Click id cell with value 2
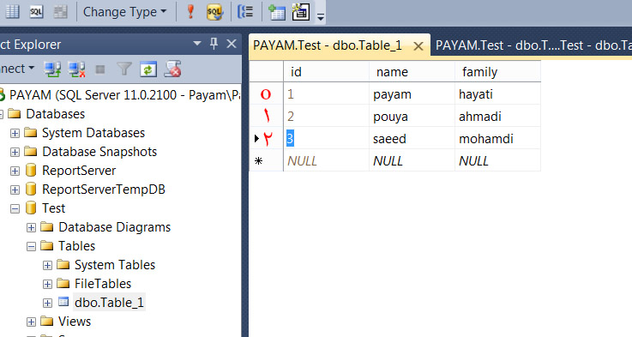 coord(326,116)
